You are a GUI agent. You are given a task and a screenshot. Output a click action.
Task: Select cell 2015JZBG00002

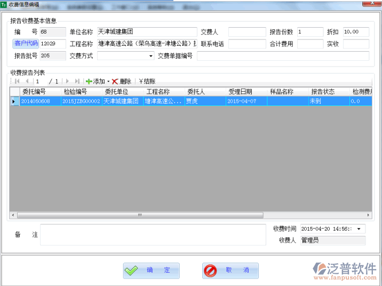82,101
